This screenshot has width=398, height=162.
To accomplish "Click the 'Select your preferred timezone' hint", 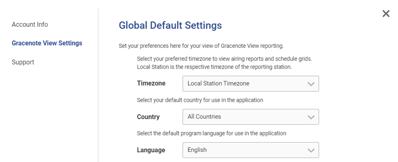I will (224, 59).
